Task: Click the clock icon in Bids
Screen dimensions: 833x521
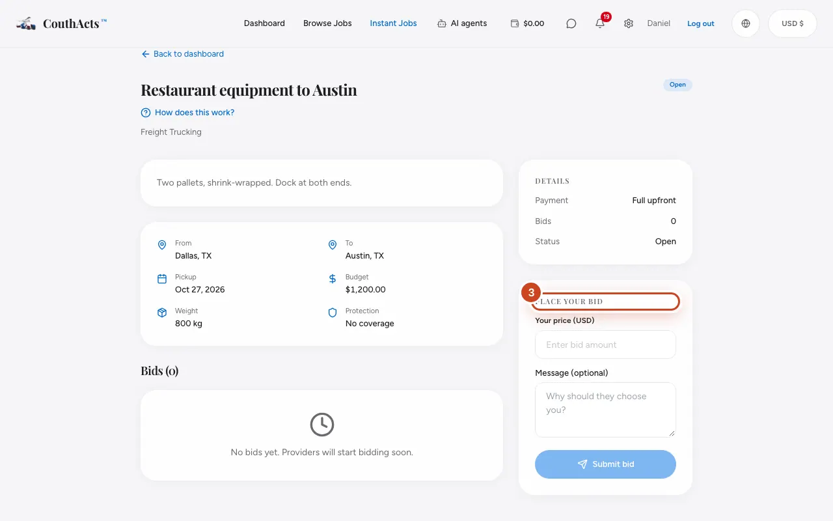Action: [322, 425]
